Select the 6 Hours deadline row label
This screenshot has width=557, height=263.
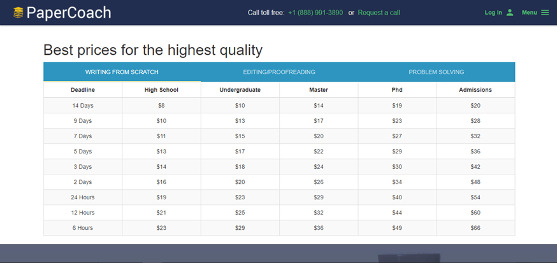[x=83, y=228]
